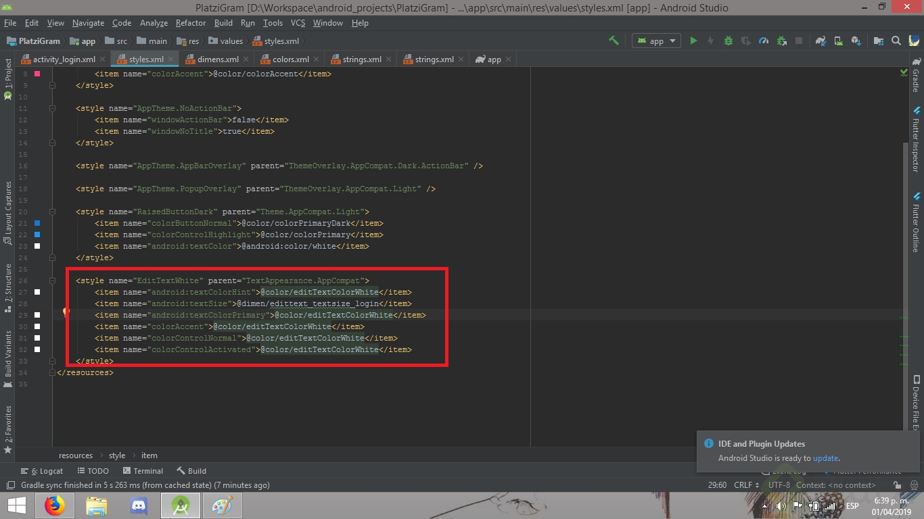Open the Profile app gauge icon
This screenshot has height=519, width=924.
tap(764, 41)
